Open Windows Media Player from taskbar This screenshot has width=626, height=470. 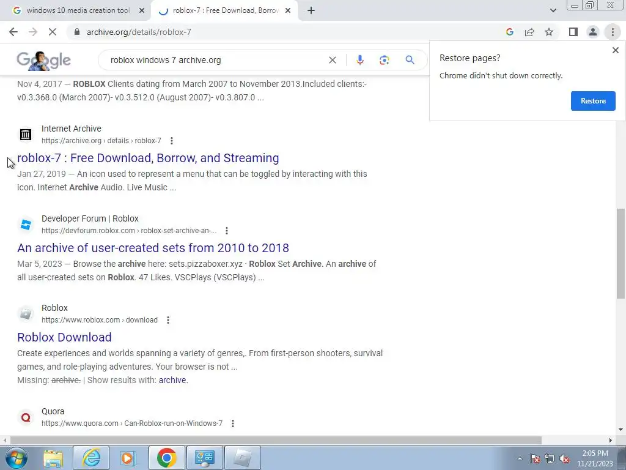pyautogui.click(x=127, y=458)
